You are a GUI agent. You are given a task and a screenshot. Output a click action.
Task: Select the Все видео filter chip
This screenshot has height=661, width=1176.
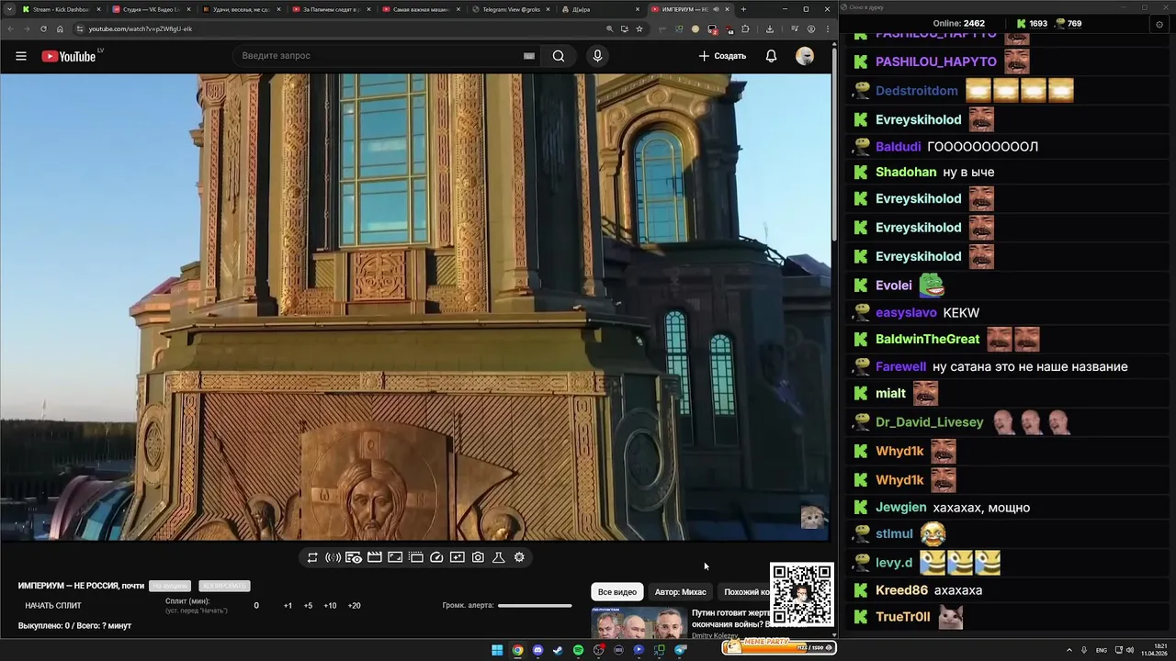[617, 592]
